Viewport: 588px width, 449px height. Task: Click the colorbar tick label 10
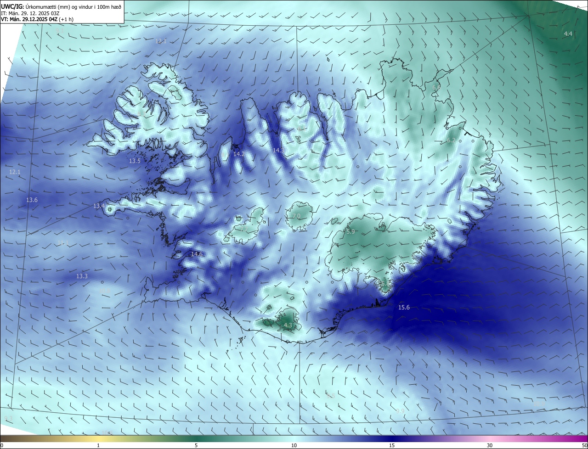[294, 446]
